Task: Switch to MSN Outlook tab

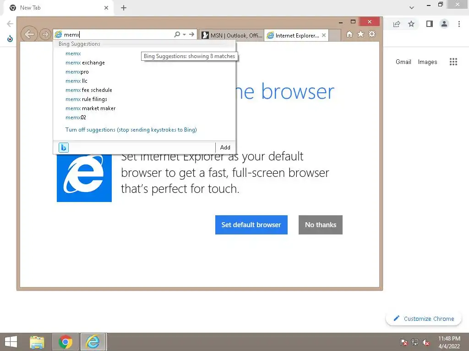Action: pyautogui.click(x=232, y=36)
